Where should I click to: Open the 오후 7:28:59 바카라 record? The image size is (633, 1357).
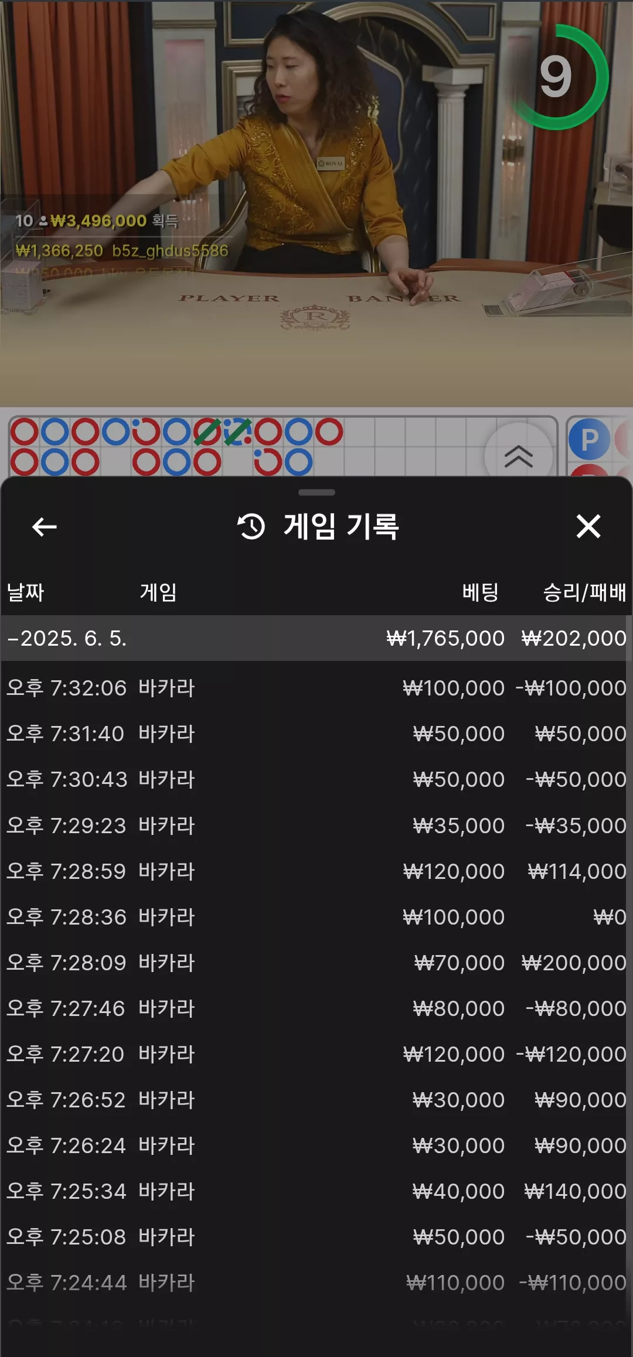[x=316, y=871]
